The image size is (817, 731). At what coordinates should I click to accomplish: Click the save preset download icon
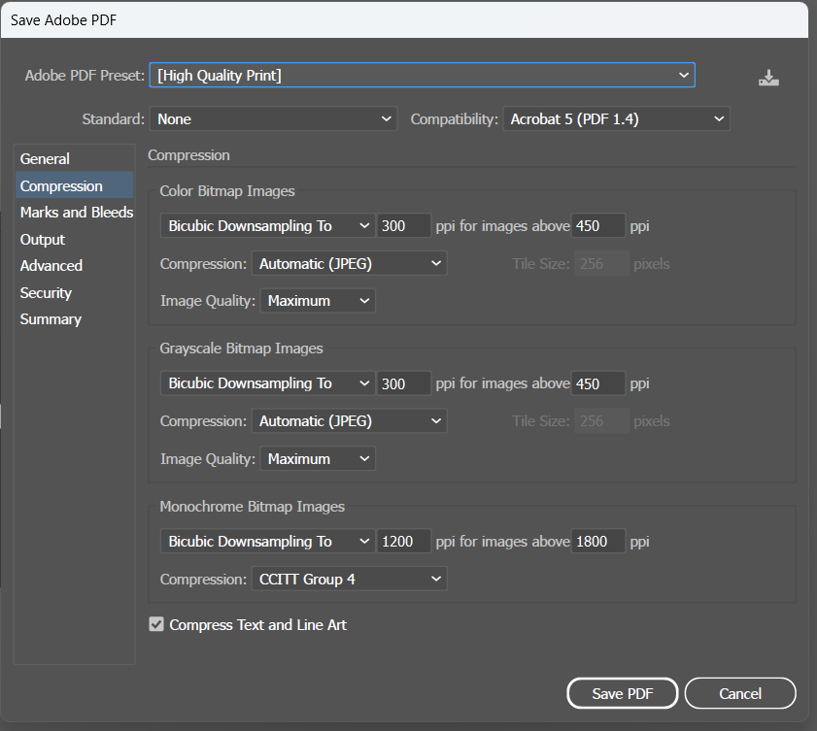[768, 78]
